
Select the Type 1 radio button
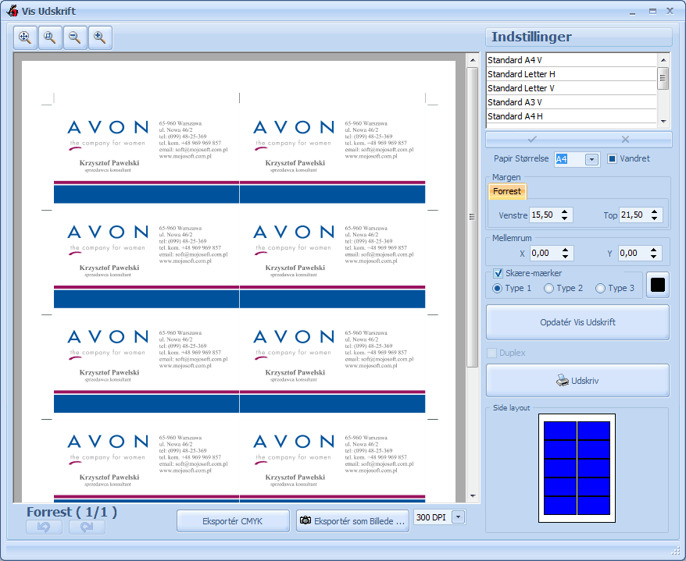(497, 289)
